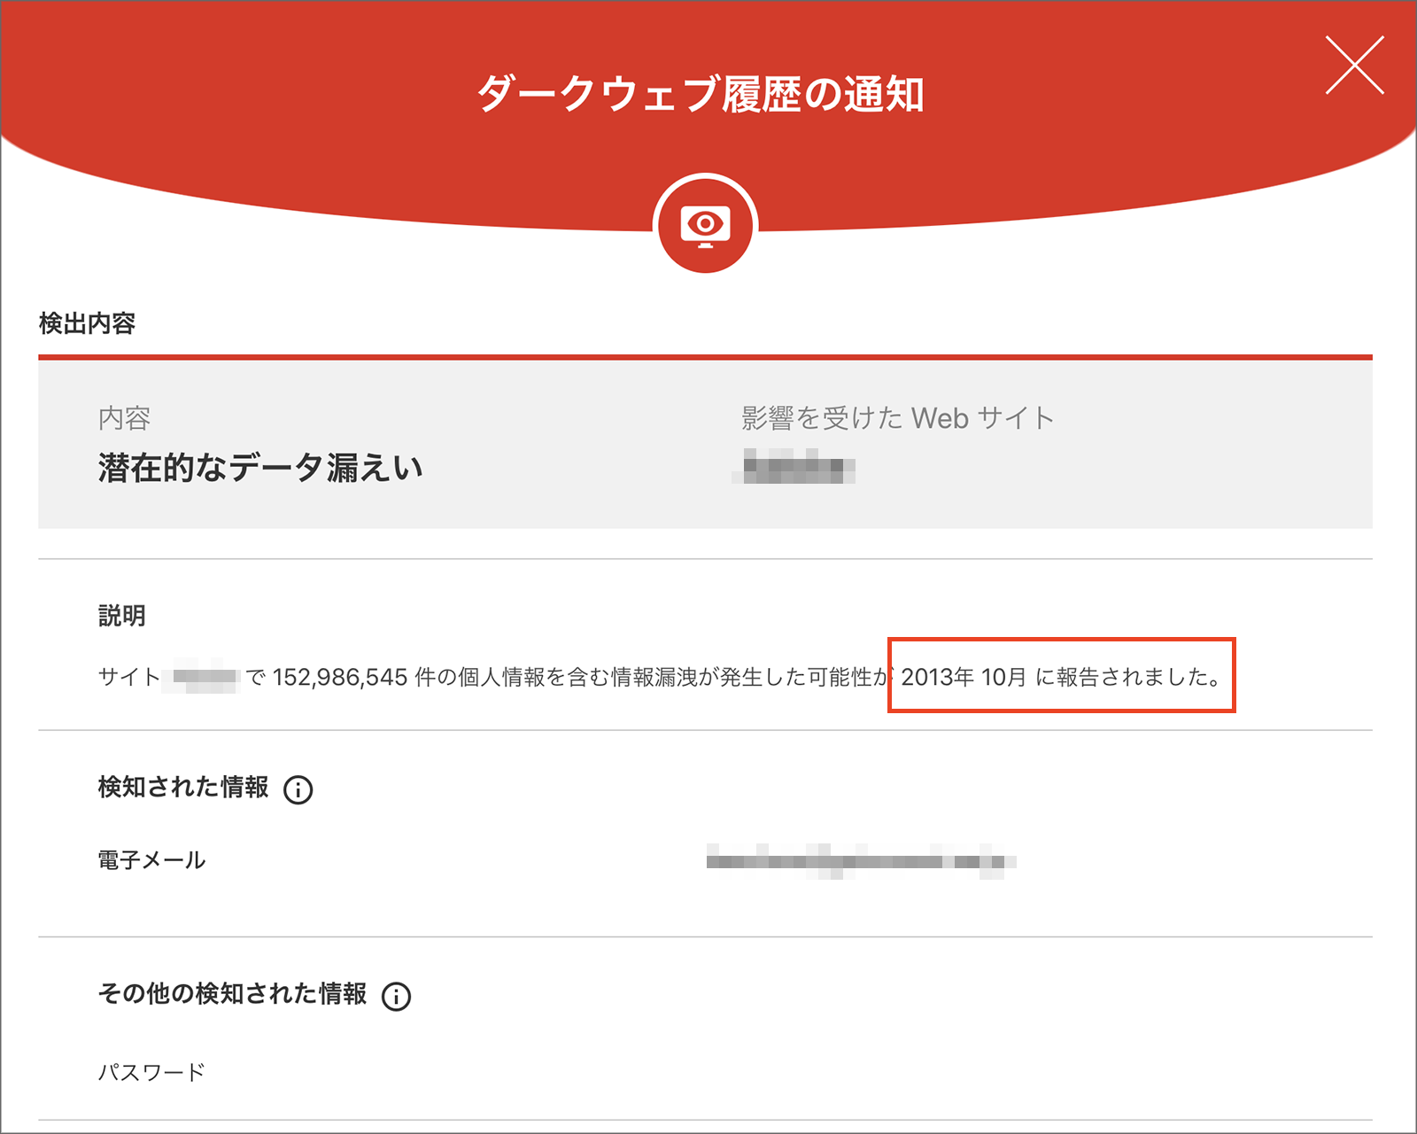Screen dimensions: 1417x1134
Task: Click the 影響を受けた Web サイト heading
Action: coord(894,416)
